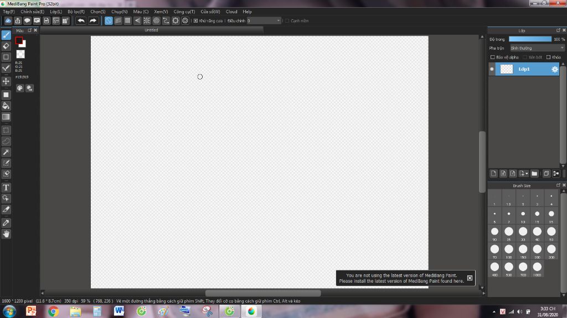Choose brush size 10
Viewport: 567px width, 318px height.
[x=523, y=216]
